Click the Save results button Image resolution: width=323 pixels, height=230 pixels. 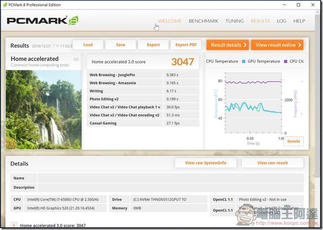(121, 45)
